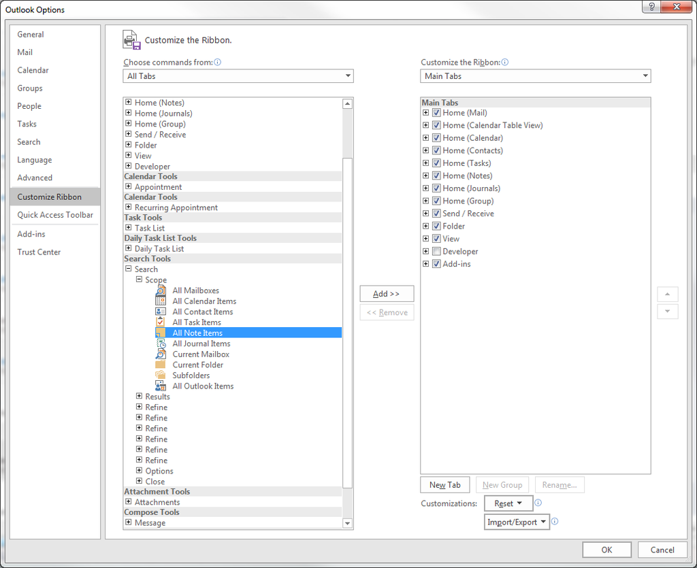
Task: Uncheck the Home (Mail) tab
Action: pos(436,112)
